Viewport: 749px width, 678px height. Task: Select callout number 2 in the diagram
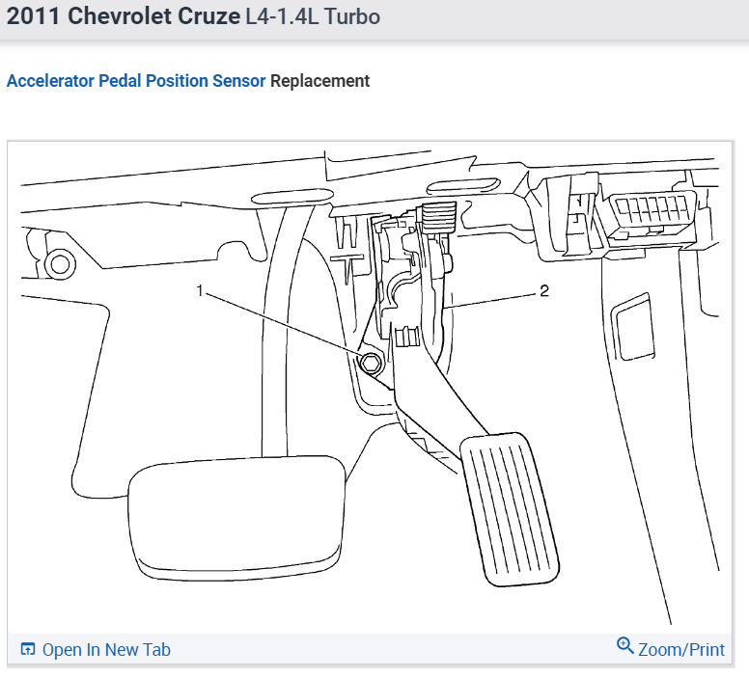tap(544, 290)
